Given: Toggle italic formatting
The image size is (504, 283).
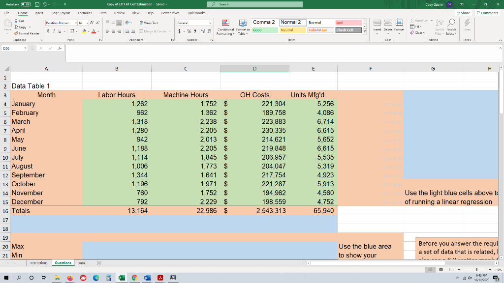Looking at the screenshot, I should (x=53, y=31).
